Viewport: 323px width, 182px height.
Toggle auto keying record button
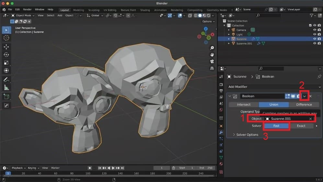[90, 168]
